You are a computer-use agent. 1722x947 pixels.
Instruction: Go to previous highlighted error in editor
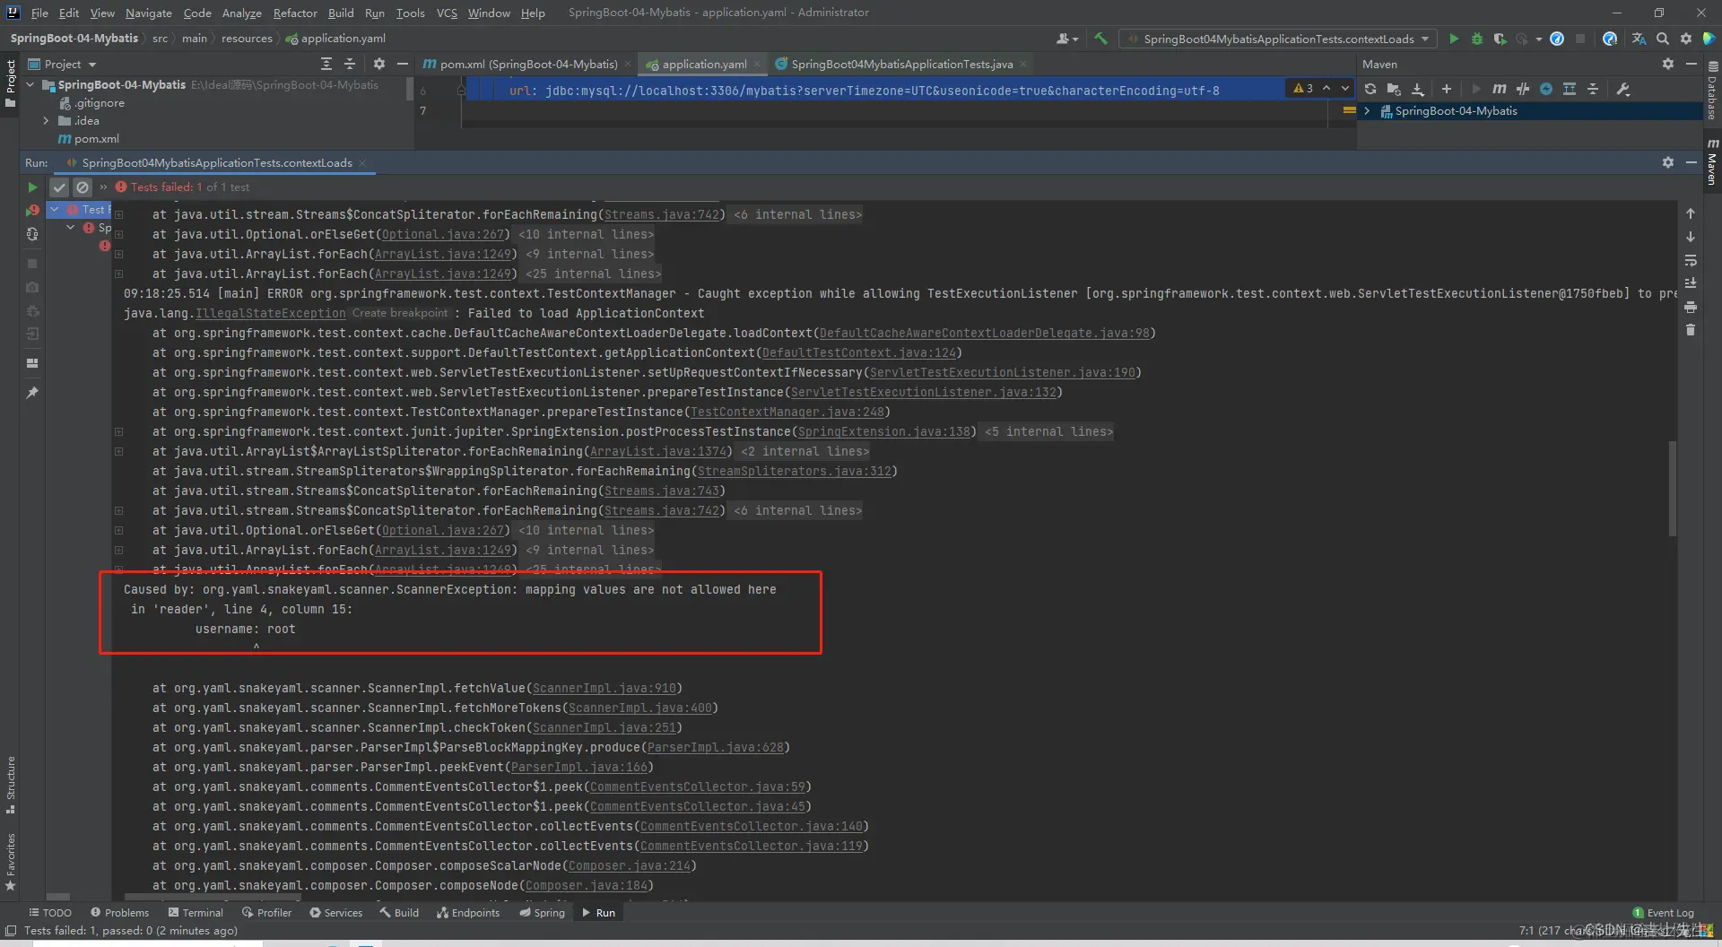(1326, 88)
